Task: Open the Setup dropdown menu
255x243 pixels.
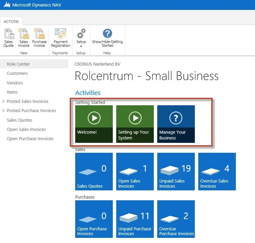Action: 81,38
